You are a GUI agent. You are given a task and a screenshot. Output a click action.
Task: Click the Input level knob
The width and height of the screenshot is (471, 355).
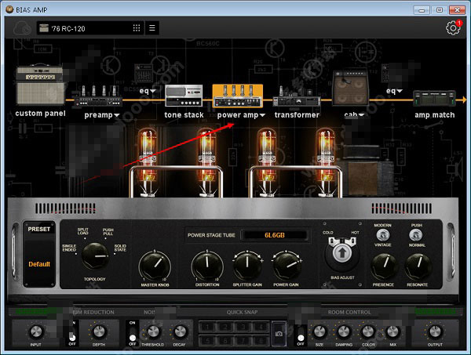(36, 331)
